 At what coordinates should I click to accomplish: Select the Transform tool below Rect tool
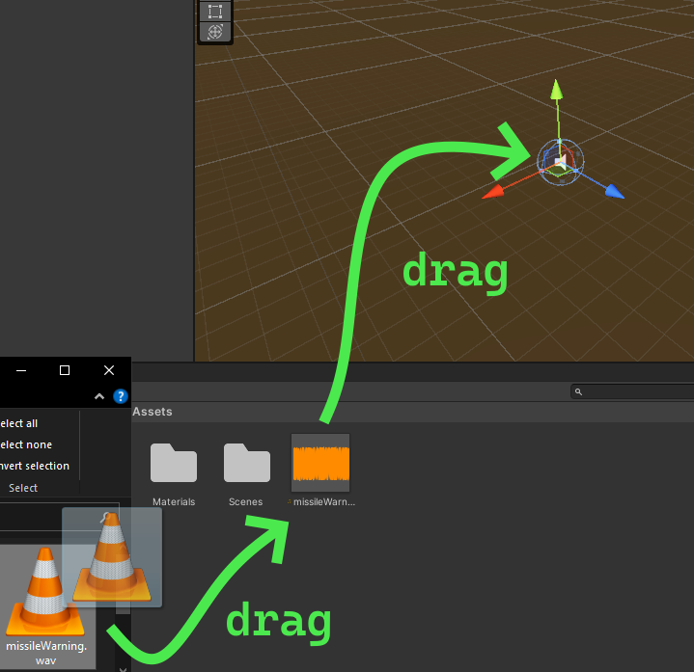(x=214, y=32)
